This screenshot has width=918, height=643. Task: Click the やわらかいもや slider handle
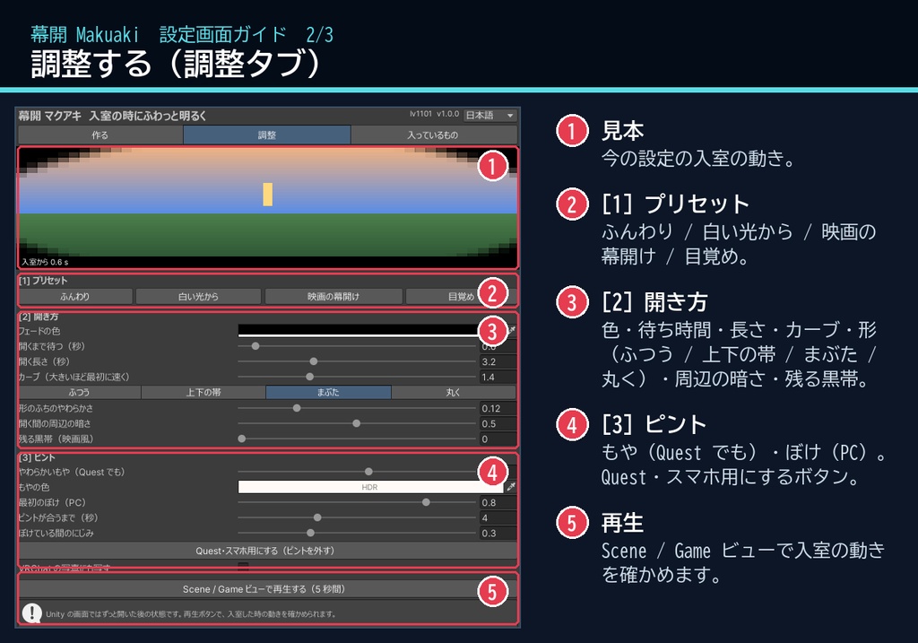(368, 471)
